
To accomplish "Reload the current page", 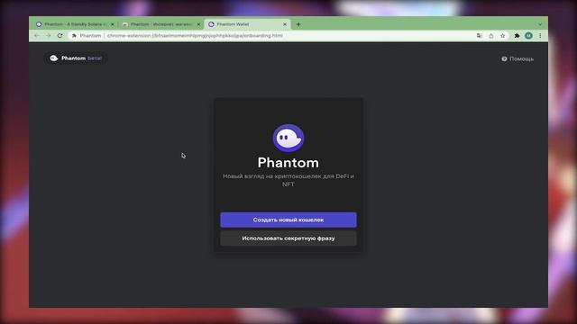I will [x=60, y=36].
